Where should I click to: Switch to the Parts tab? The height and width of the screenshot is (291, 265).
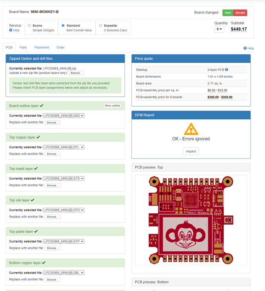pos(23,48)
